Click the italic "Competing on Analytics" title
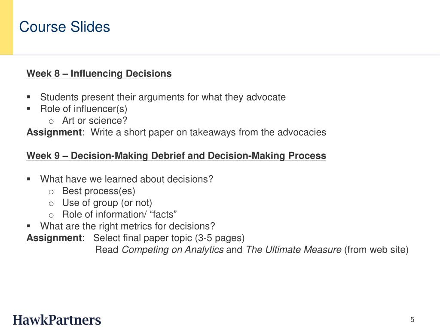440x330 pixels. (x=173, y=250)
